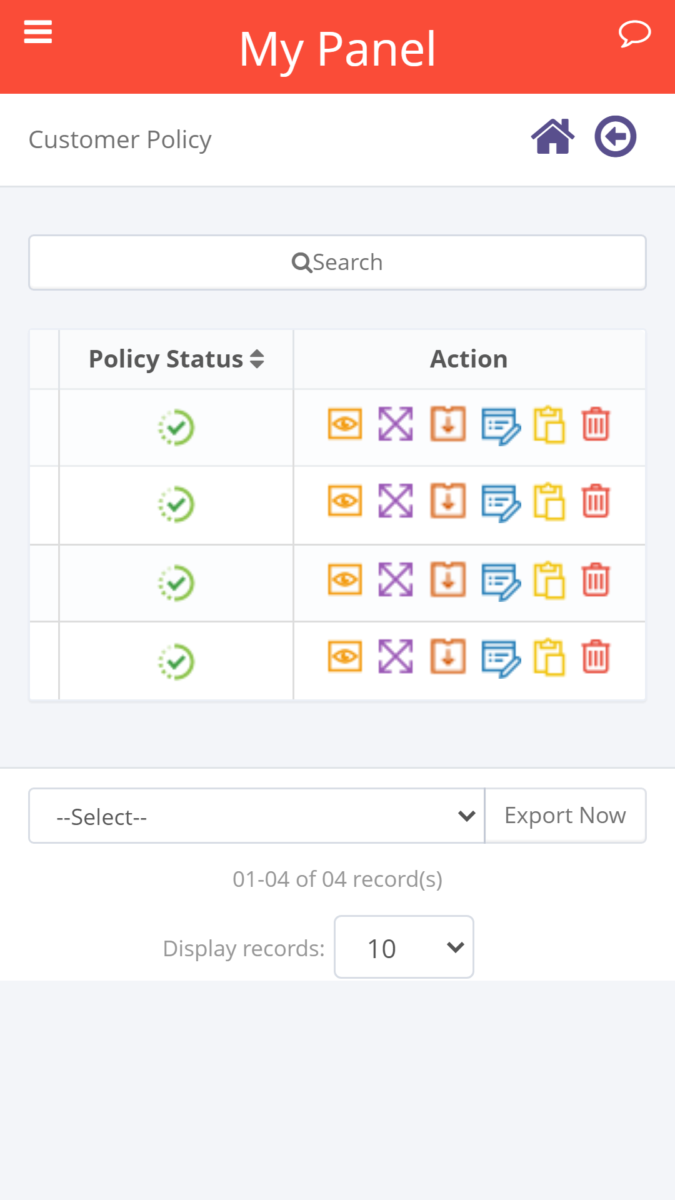Click the Export Now button
This screenshot has height=1200, width=675.
pyautogui.click(x=565, y=816)
